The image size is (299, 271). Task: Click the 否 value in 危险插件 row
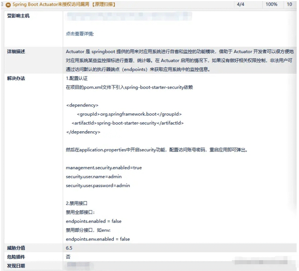point(68,257)
